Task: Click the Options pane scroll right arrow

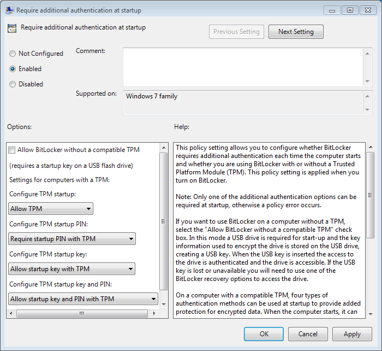Action: [154, 313]
